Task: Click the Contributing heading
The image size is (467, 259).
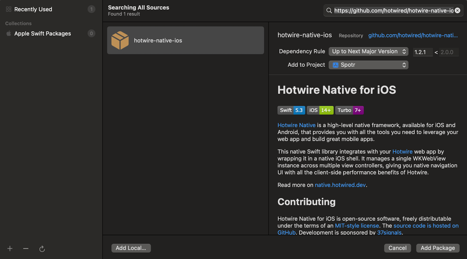Action: pyautogui.click(x=306, y=202)
